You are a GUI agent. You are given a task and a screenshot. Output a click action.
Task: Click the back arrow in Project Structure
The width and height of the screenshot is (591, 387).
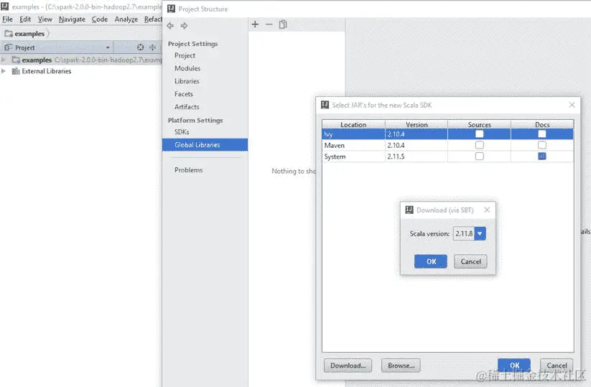click(x=170, y=26)
